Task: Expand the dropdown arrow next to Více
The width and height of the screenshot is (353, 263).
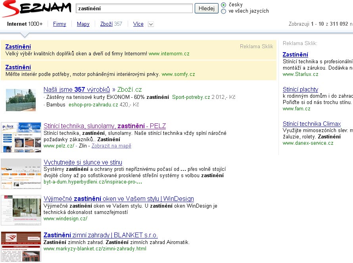Action: pyautogui.click(x=151, y=24)
